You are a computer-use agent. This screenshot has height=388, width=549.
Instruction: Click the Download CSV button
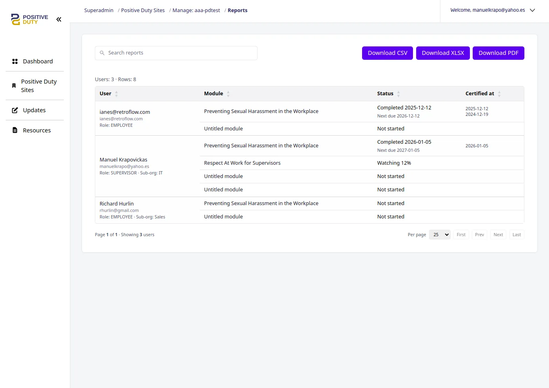click(387, 53)
